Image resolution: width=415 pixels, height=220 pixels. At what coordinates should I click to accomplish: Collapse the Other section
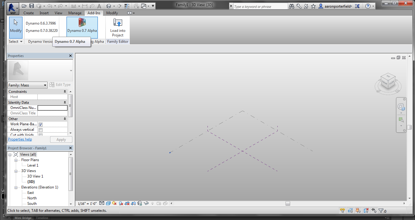coord(65,119)
